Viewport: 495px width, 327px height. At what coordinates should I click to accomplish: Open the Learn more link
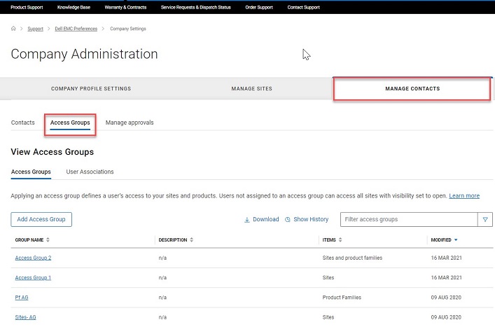pyautogui.click(x=464, y=196)
